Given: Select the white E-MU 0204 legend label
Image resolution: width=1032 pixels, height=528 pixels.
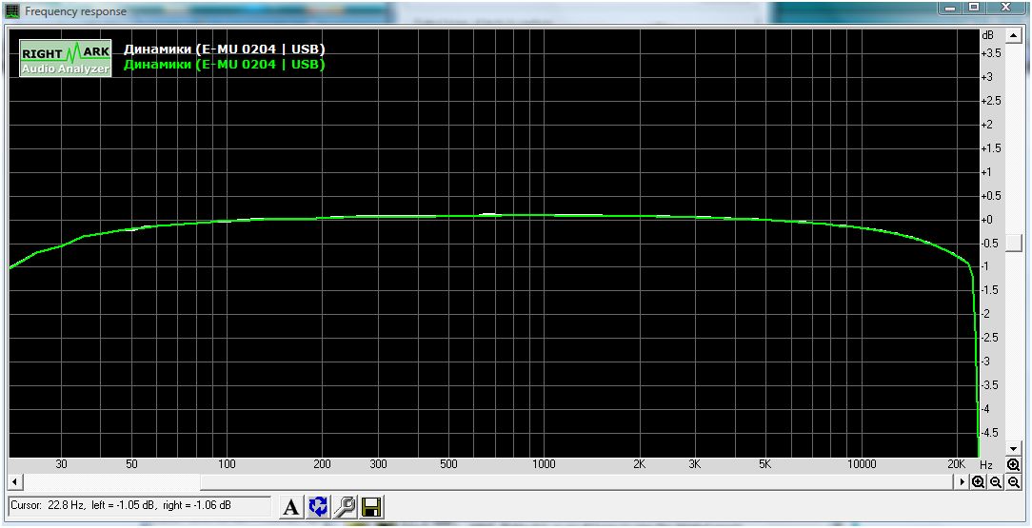Looking at the screenshot, I should (x=224, y=49).
